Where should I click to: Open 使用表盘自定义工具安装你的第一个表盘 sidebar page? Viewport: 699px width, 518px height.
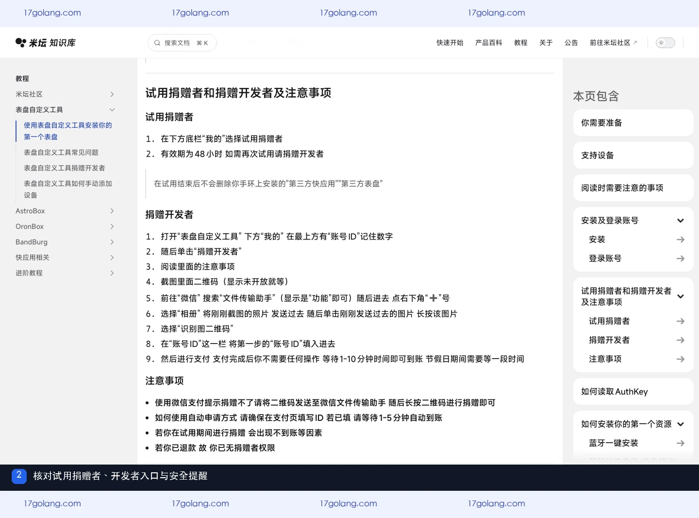(68, 131)
